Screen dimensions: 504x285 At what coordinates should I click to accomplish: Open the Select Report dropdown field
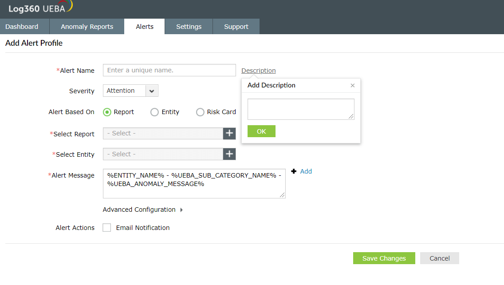tap(163, 134)
